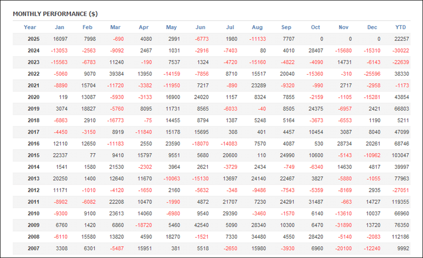423x258 pixels.
Task: Click the Jun column header
Action: point(200,27)
